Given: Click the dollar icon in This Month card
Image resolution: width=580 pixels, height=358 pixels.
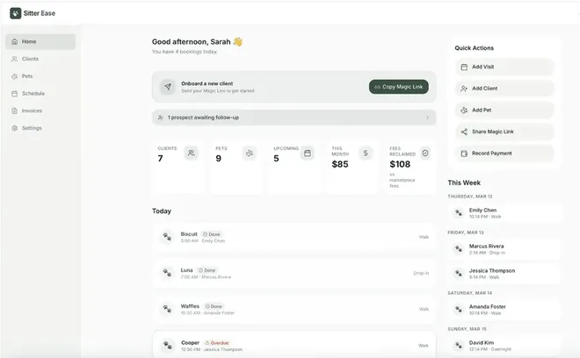Looking at the screenshot, I should pyautogui.click(x=366, y=153).
